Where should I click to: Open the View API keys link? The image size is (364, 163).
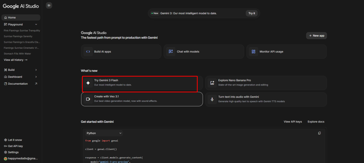coord(293,122)
